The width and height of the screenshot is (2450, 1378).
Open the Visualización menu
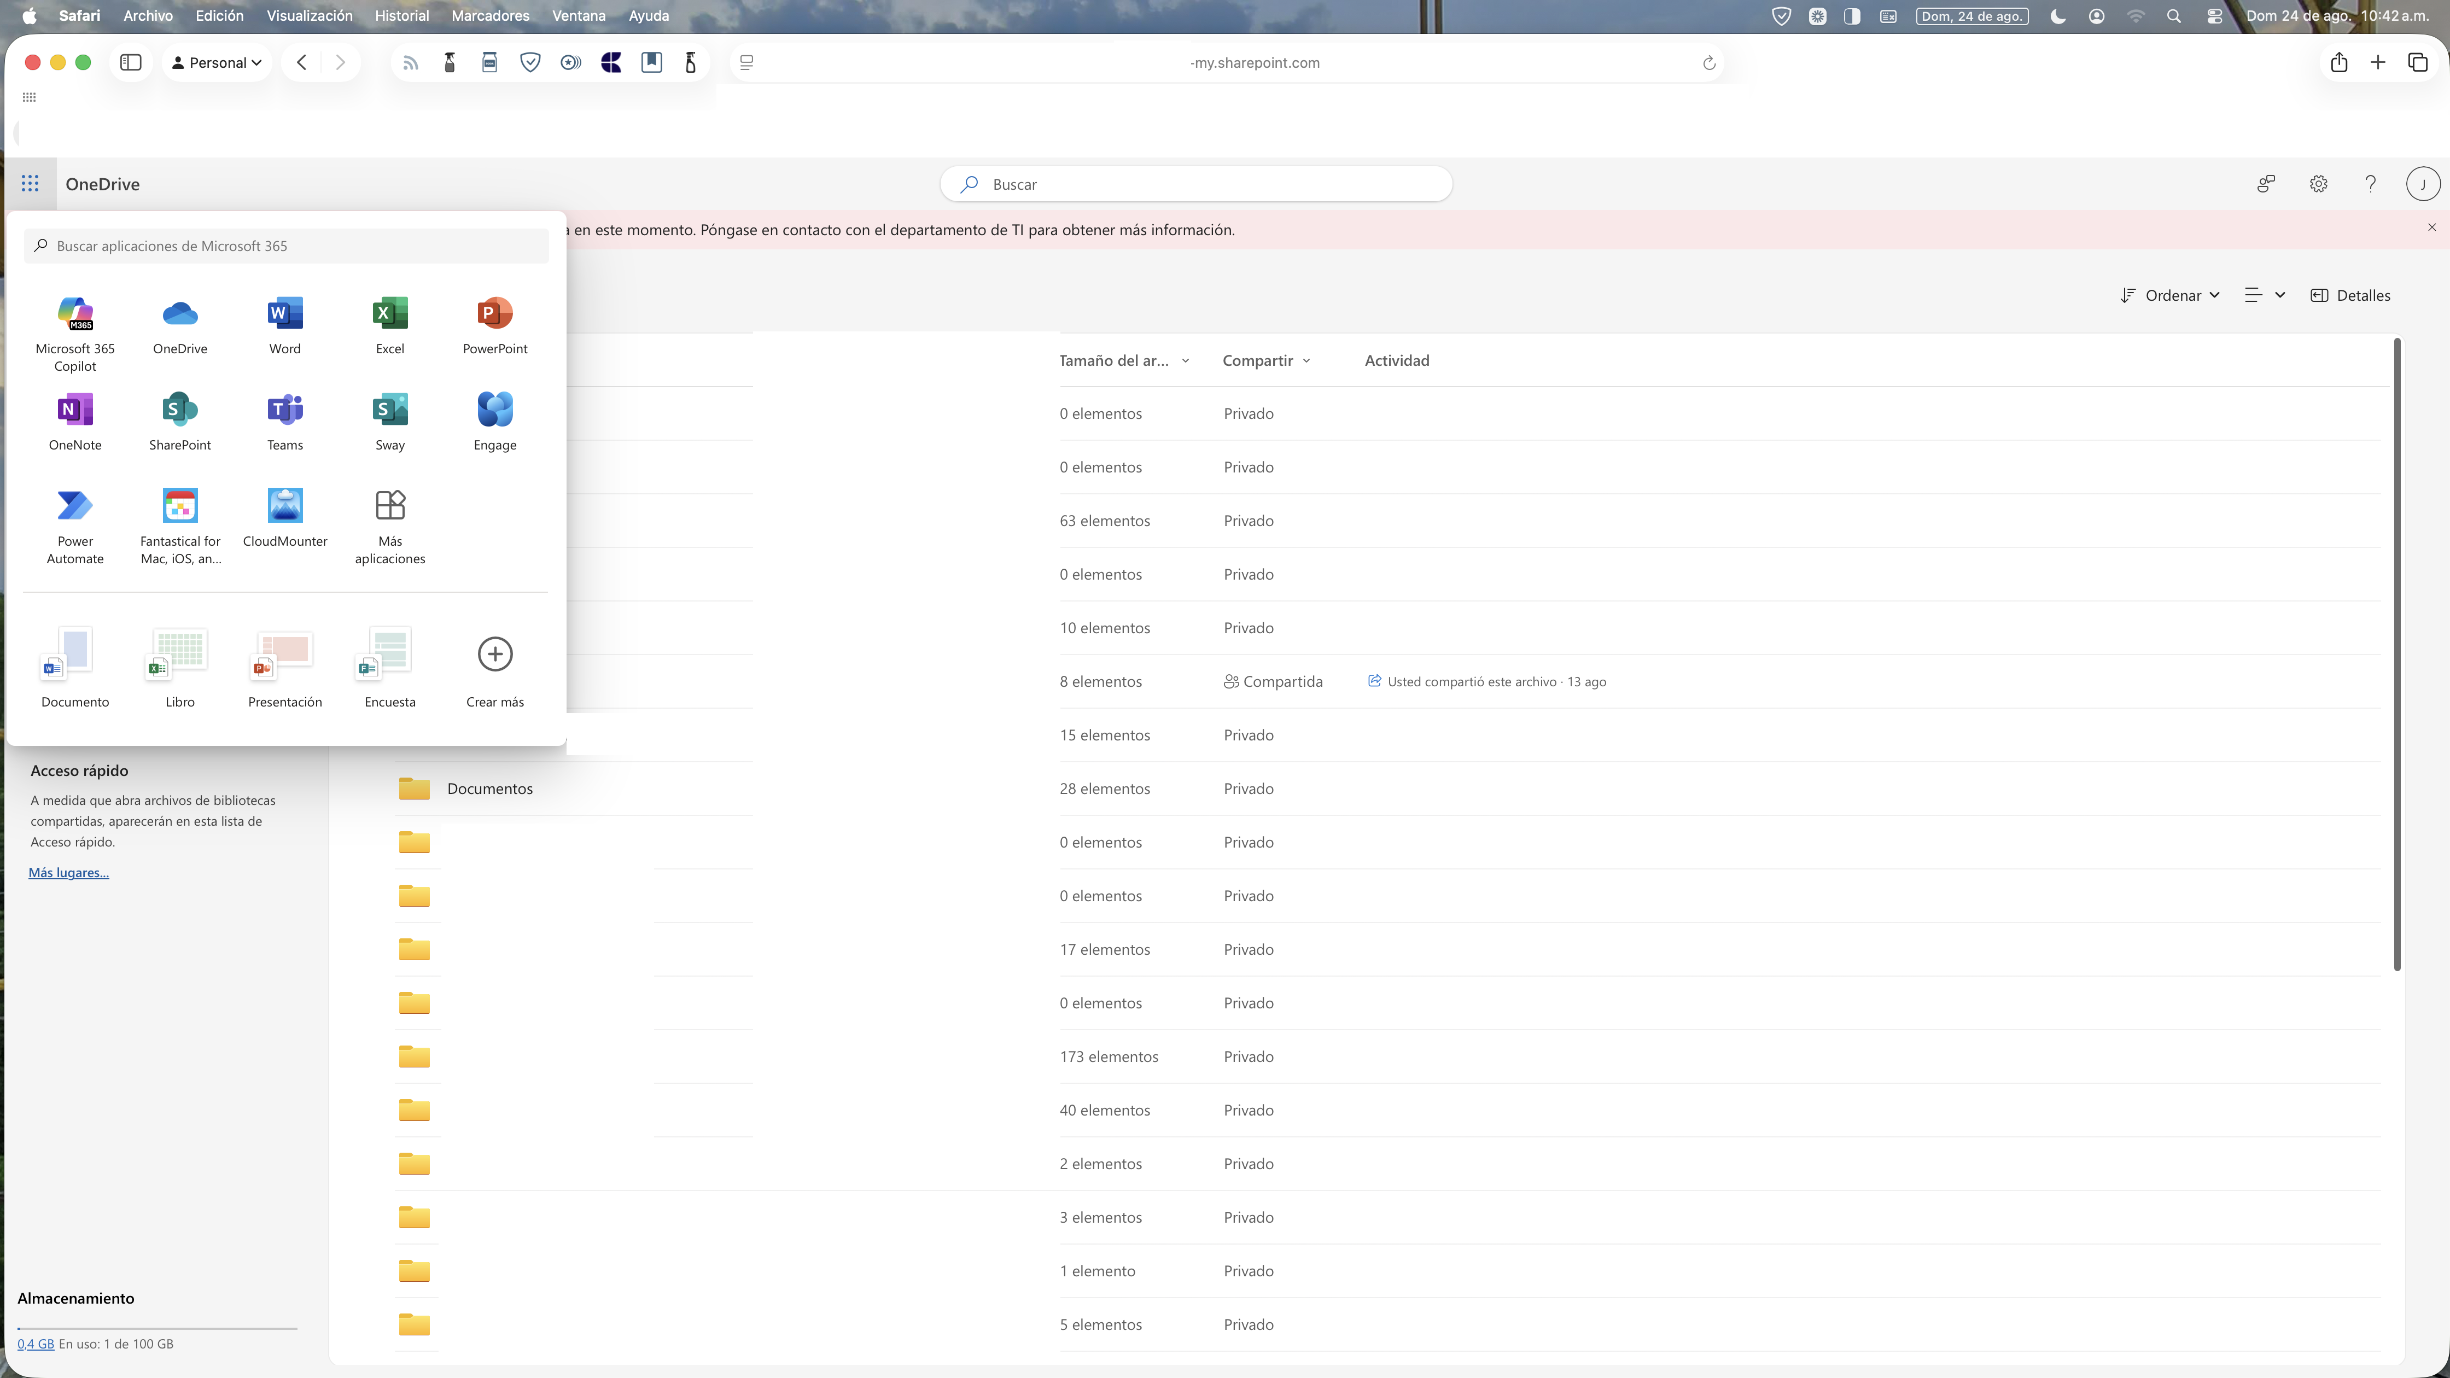point(309,15)
